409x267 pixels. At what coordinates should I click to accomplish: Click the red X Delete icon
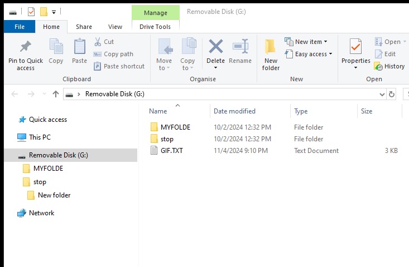tap(215, 46)
